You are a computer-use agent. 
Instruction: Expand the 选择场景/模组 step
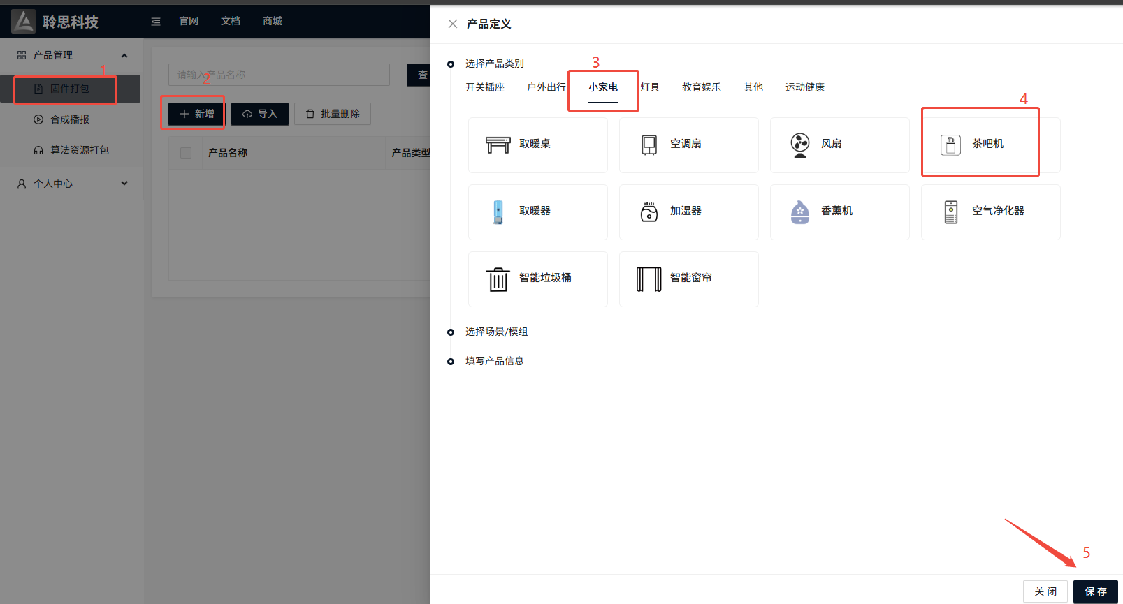497,332
